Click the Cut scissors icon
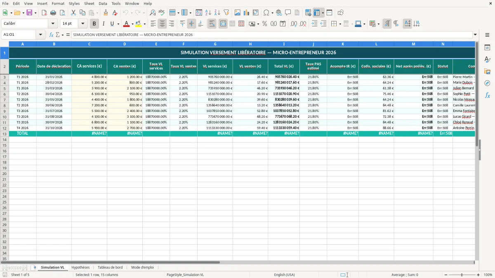Screen dimensions: 495x278 (x=73, y=13)
